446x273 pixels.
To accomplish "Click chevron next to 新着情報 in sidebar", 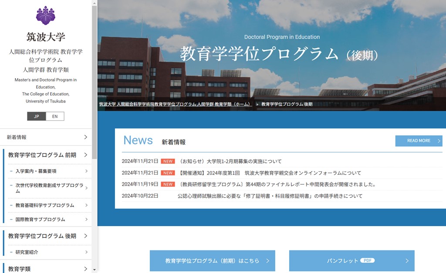I will (86, 137).
